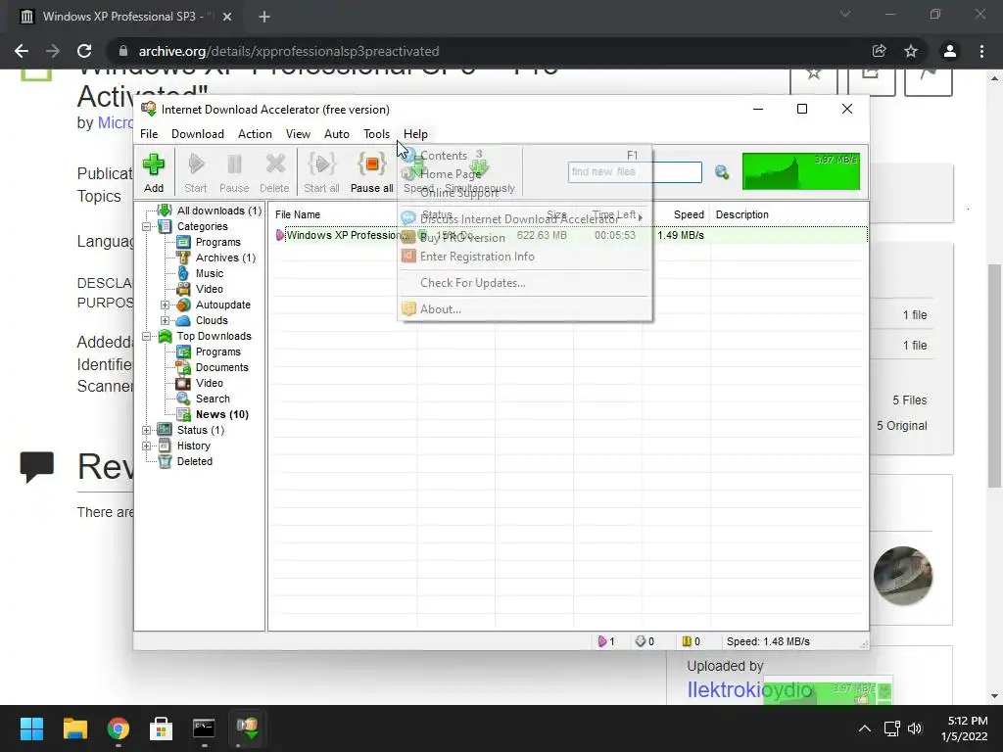Open Microsoft Store from the taskbar

pos(161,728)
